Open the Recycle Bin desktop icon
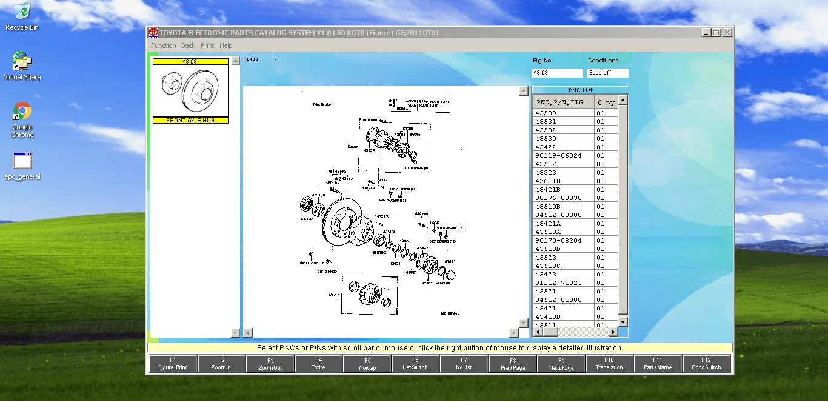 (x=22, y=16)
